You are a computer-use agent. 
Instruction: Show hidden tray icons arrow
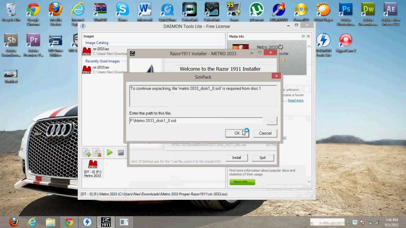pyautogui.click(x=348, y=222)
